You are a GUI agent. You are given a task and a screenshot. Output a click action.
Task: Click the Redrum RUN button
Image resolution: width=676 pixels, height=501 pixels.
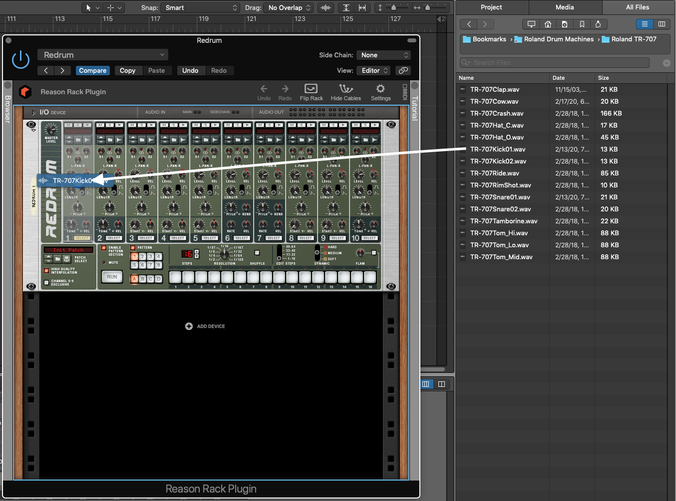click(112, 277)
